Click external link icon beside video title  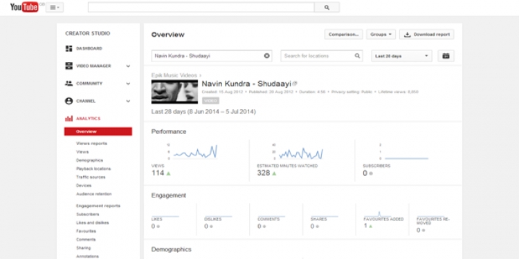tap(295, 84)
